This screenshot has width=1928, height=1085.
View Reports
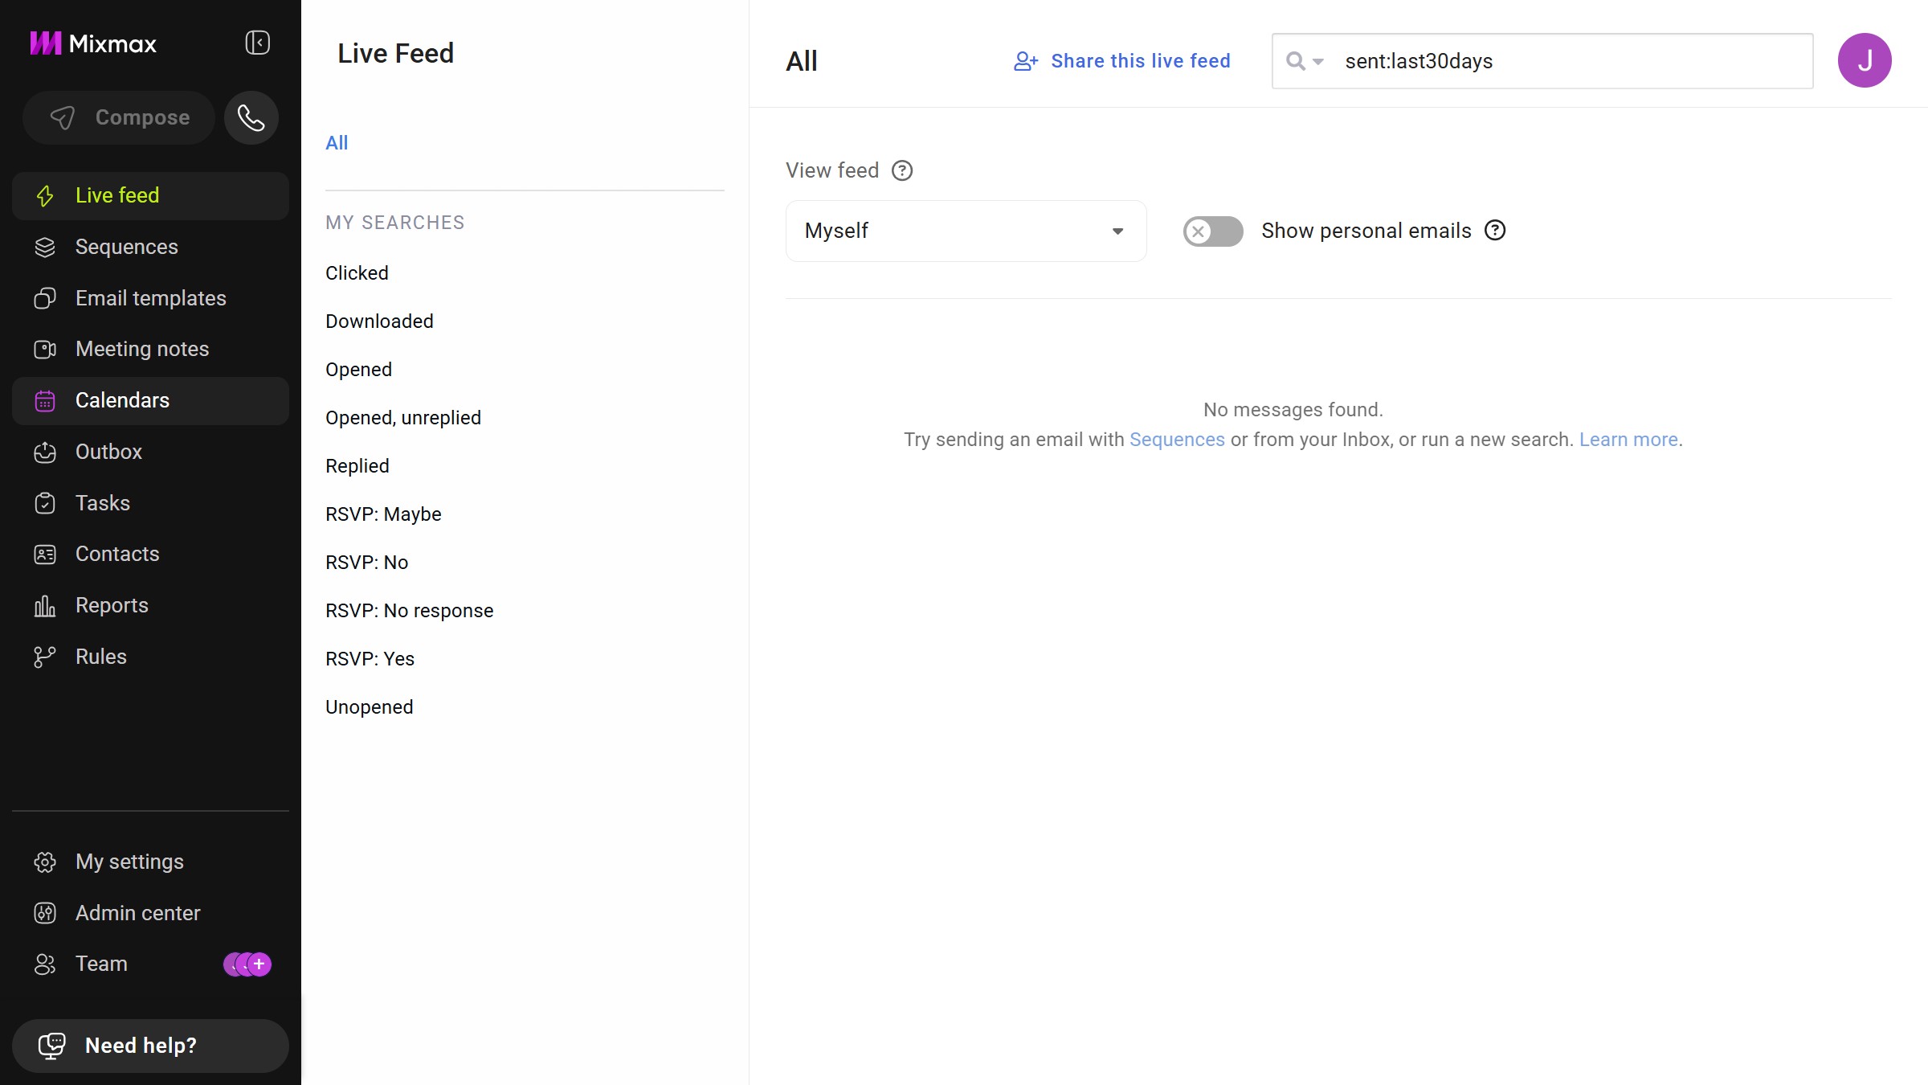[x=150, y=605]
